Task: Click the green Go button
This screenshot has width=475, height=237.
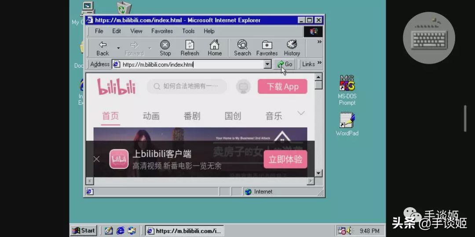Action: (285, 64)
